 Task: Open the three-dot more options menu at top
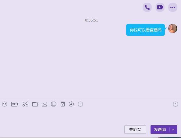173,7
